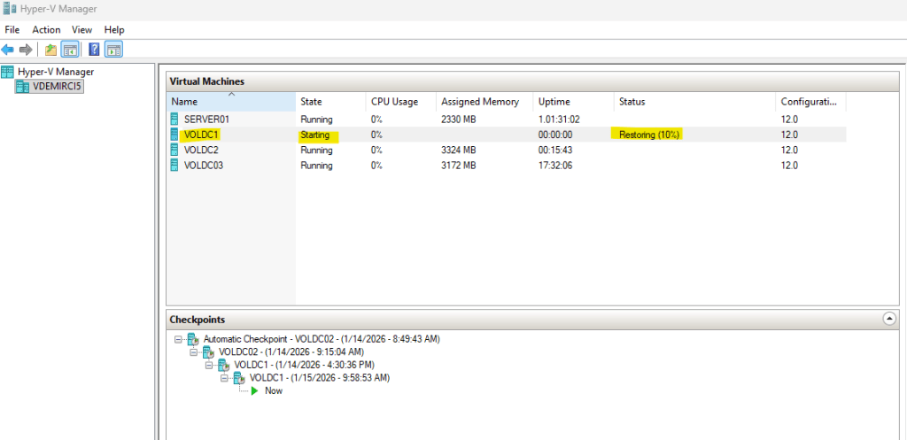Click the Forward arrow toolbar icon
The image size is (907, 440).
pos(27,50)
